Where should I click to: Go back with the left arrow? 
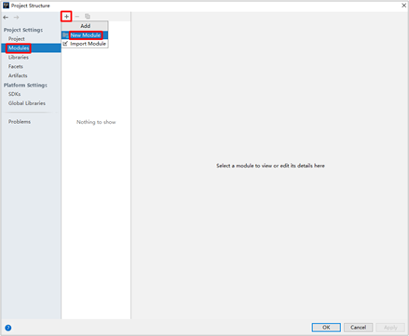click(6, 18)
